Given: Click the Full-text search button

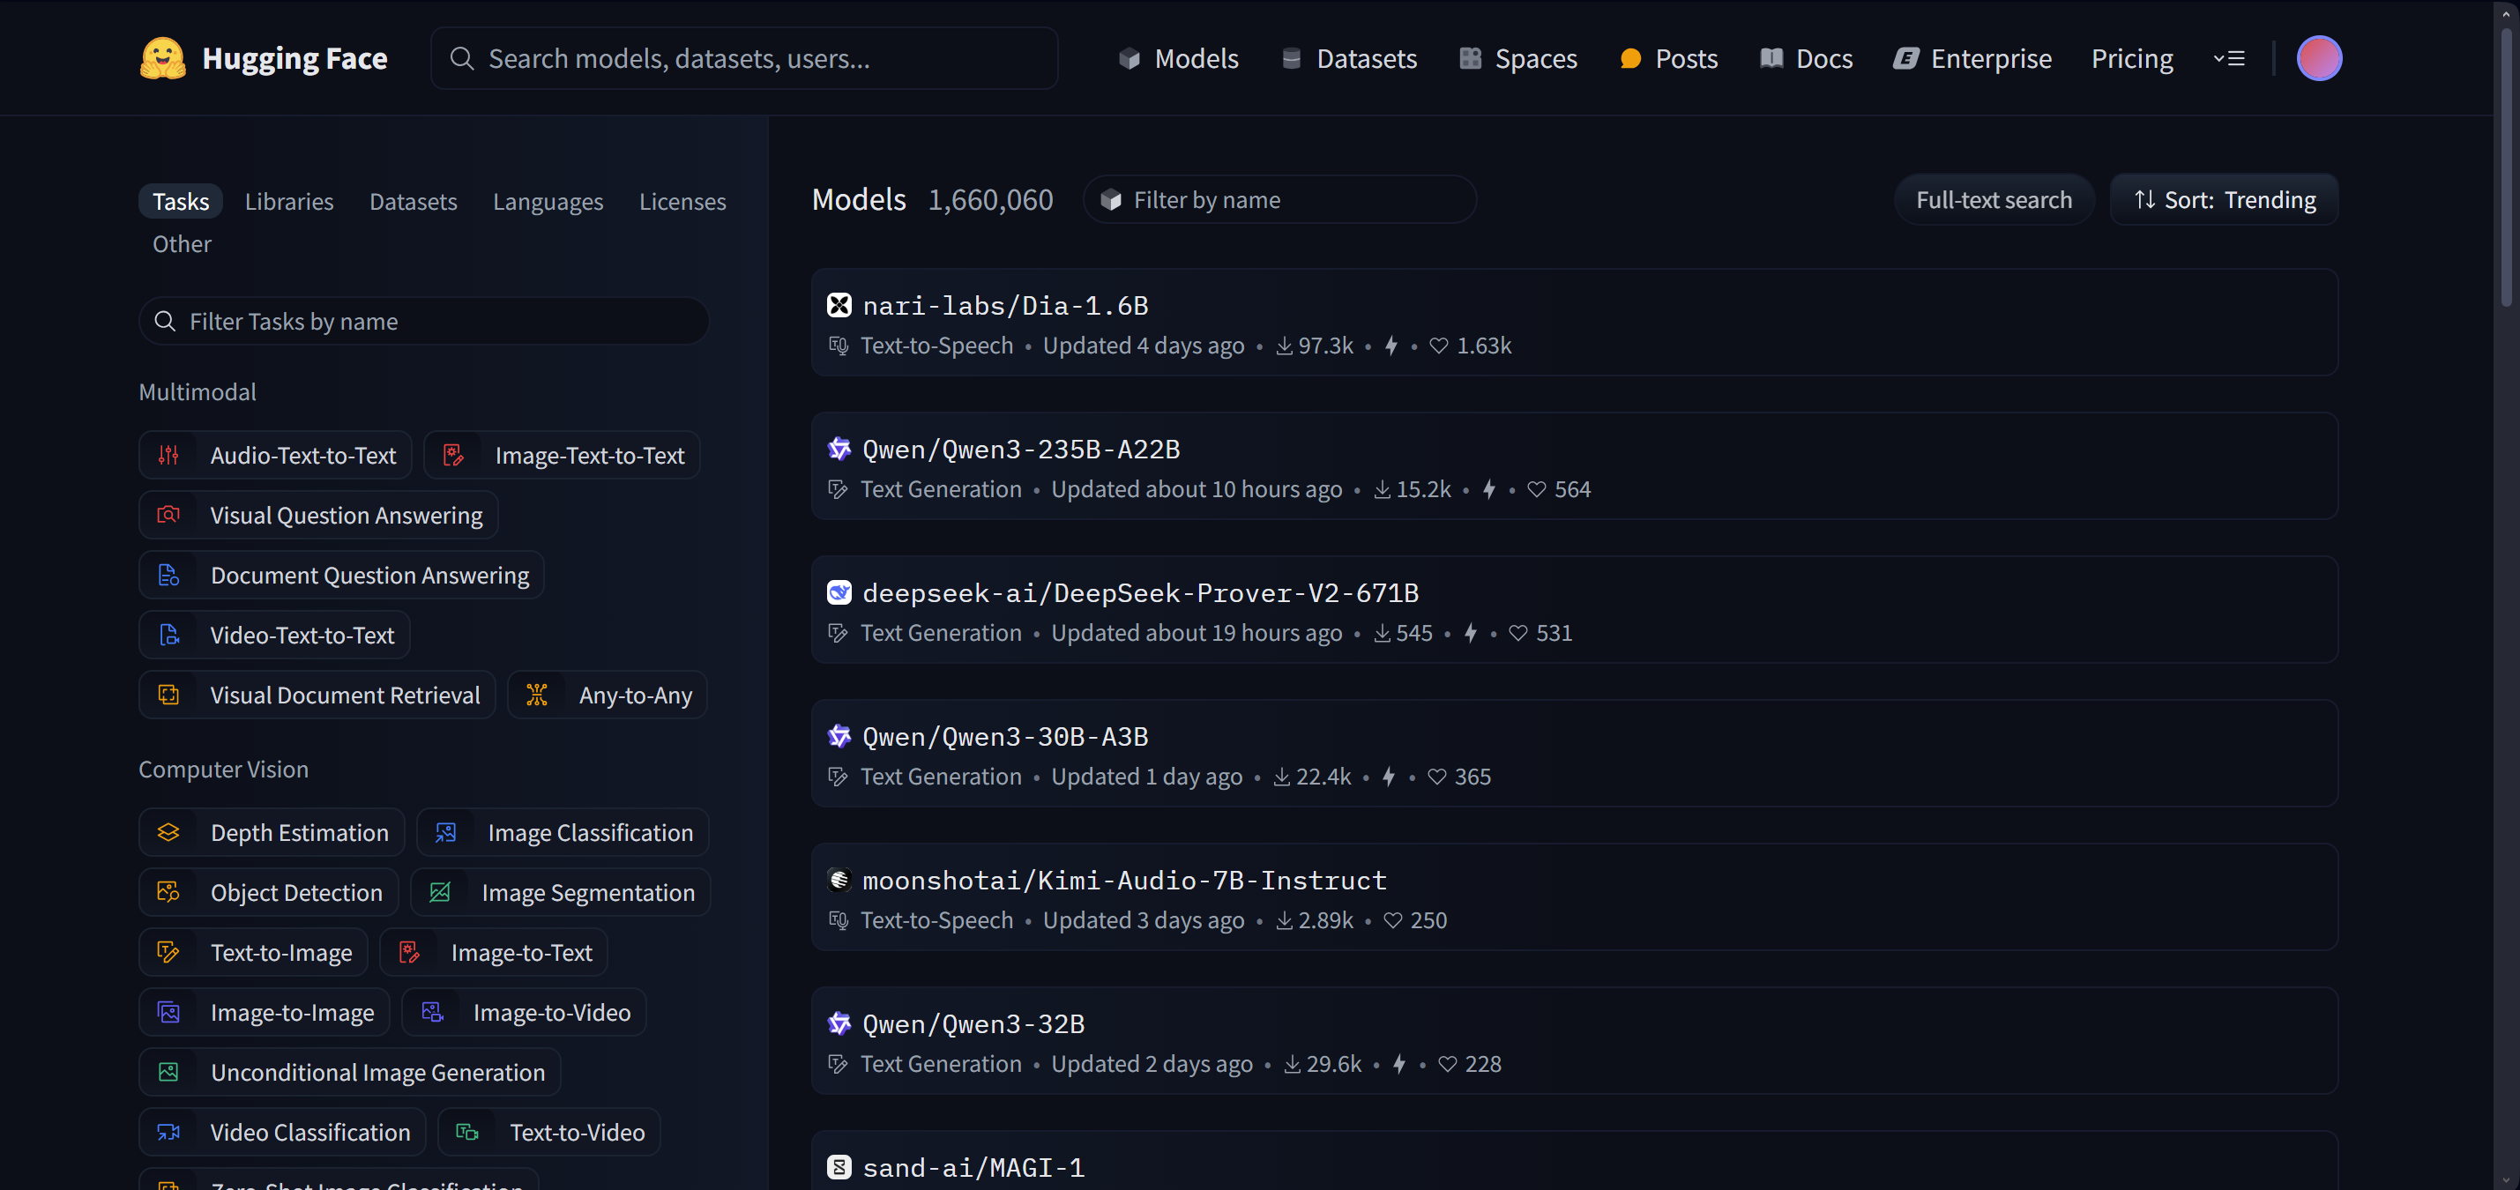Looking at the screenshot, I should 1994,199.
